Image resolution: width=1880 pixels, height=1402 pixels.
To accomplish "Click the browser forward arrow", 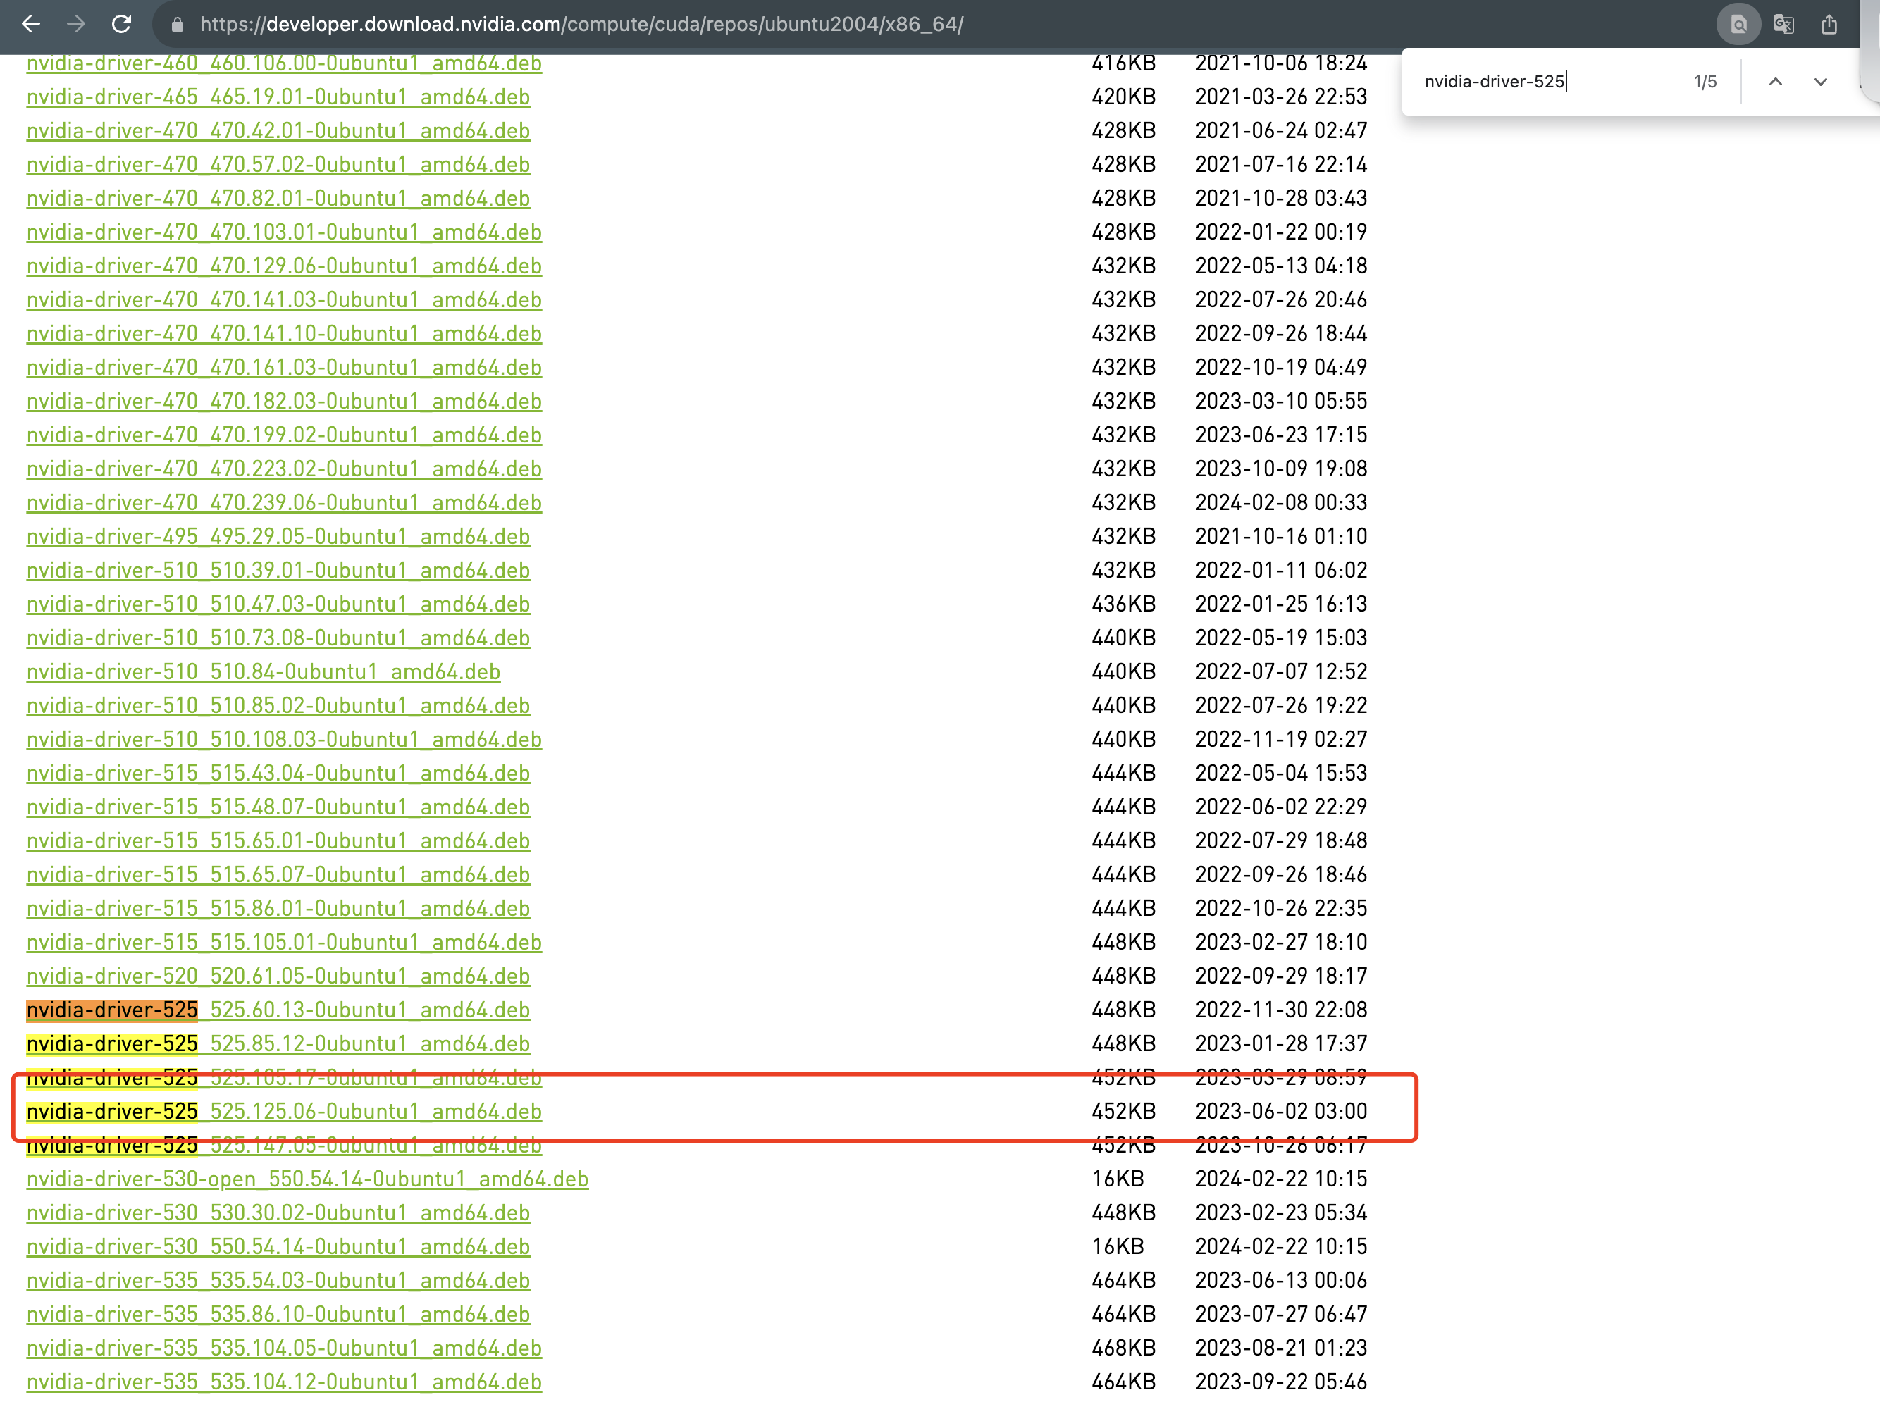I will click(76, 24).
